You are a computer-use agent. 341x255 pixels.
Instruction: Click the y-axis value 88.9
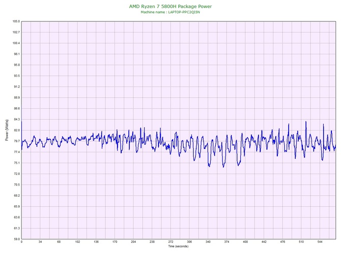point(16,98)
